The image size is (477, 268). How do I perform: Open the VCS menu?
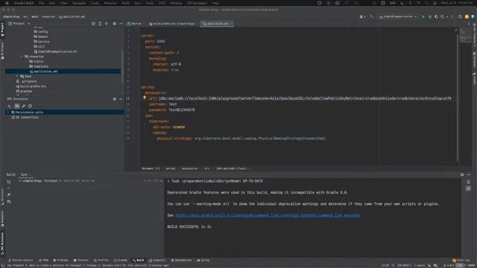(x=162, y=3)
